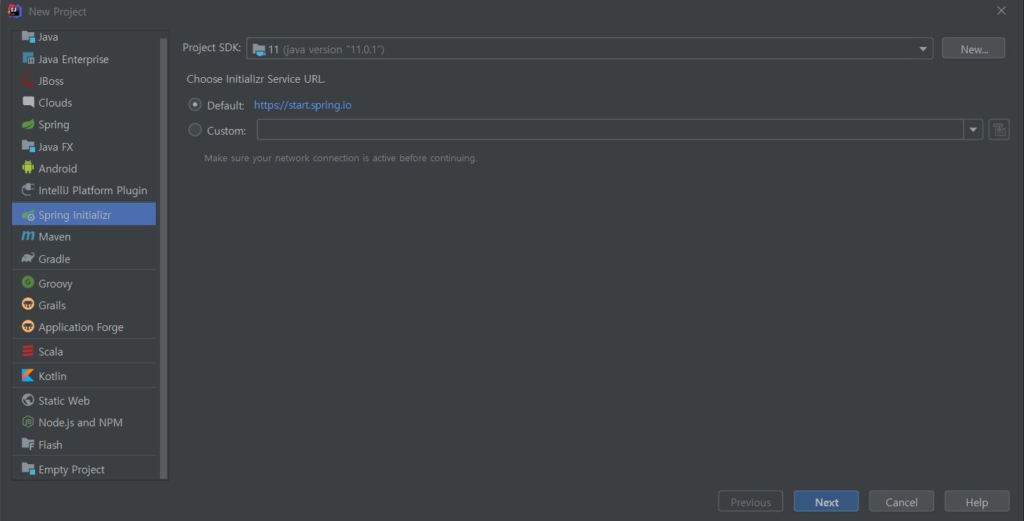Click the green Spring leaf icon

click(28, 124)
